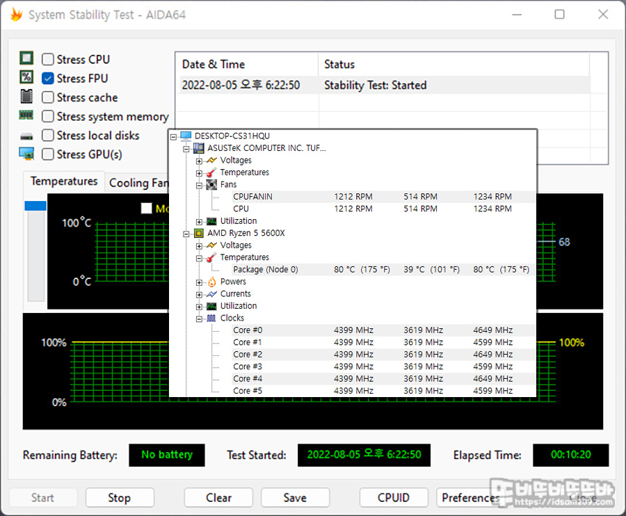Viewport: 626px width, 516px height.
Task: Toggle the white legend checkbox in temperature graph
Action: pos(147,209)
